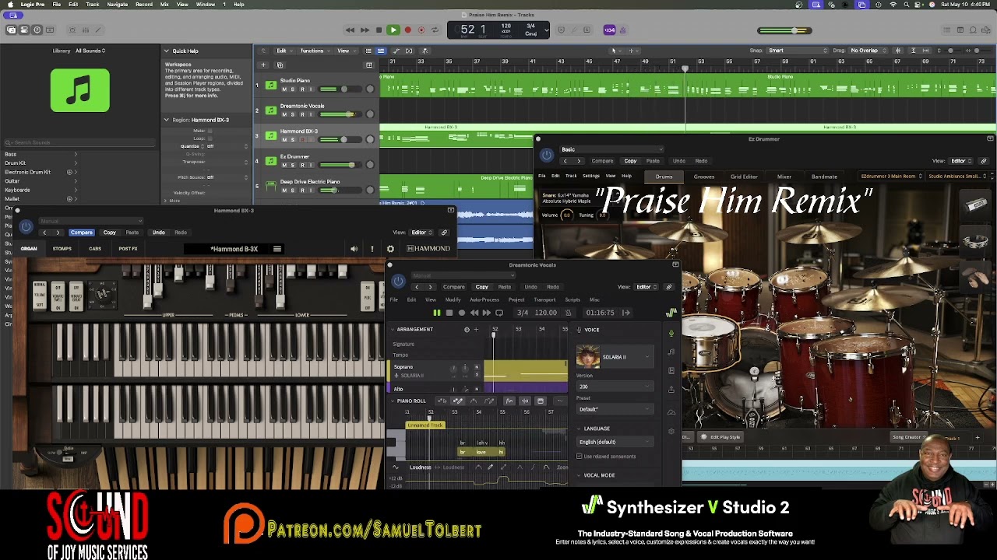This screenshot has height=560, width=997.
Task: Click the Hammond speaker volume icon
Action: (x=354, y=249)
